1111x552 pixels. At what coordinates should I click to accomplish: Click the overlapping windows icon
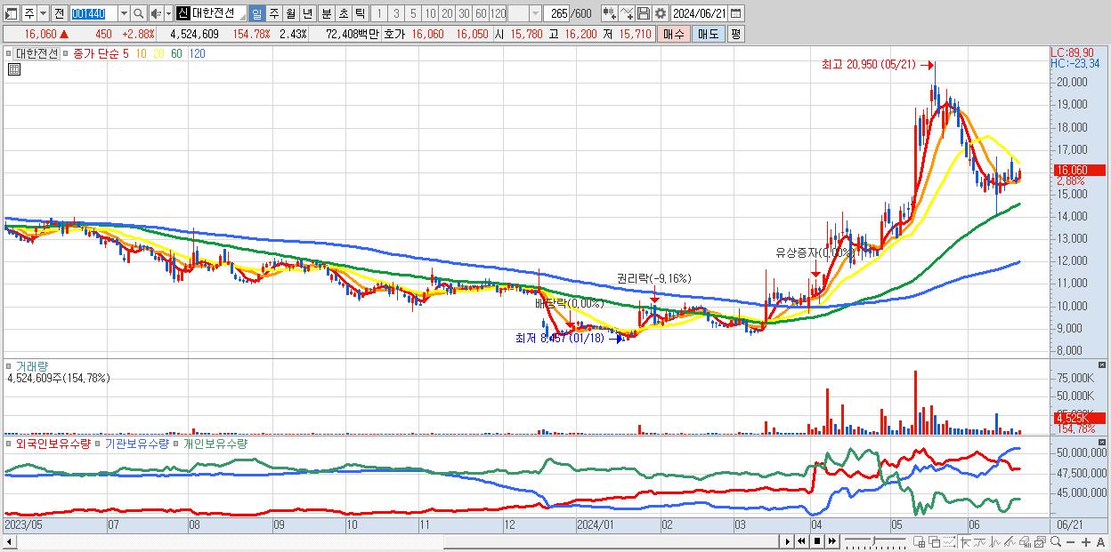pos(935,542)
